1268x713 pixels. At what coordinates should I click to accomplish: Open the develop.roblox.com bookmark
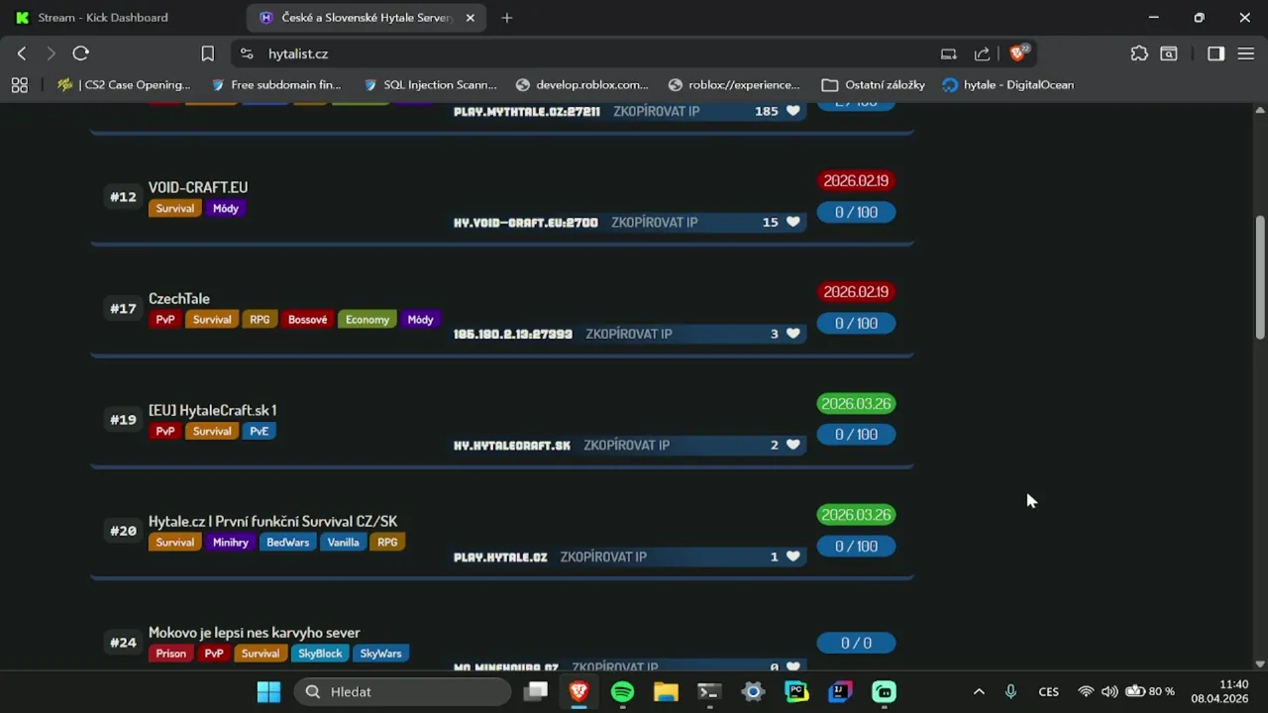coord(582,85)
